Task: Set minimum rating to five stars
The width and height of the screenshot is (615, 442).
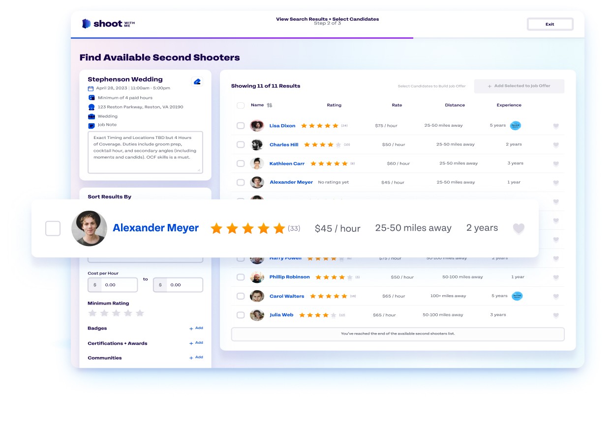Action: (x=140, y=313)
